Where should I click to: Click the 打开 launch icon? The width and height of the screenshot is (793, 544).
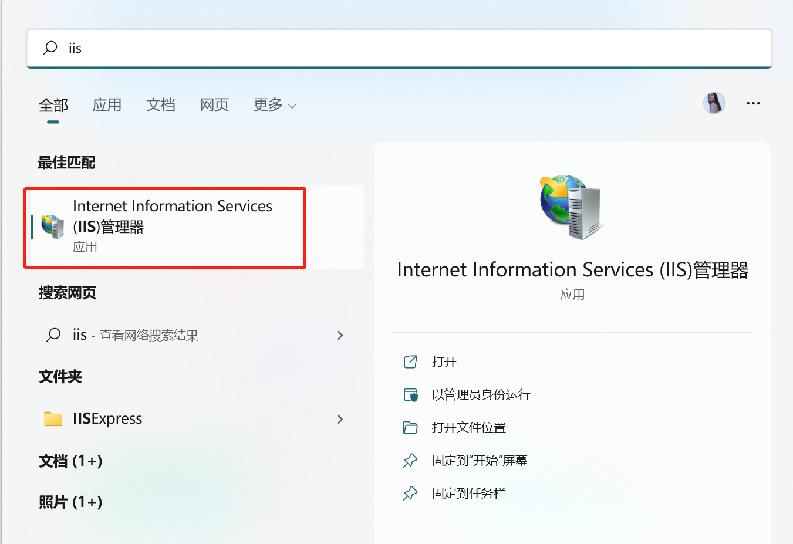[x=410, y=361]
